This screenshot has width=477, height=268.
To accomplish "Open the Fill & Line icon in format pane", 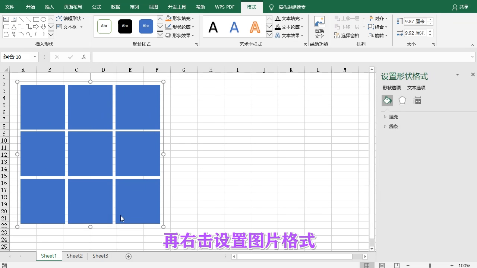I will [387, 100].
